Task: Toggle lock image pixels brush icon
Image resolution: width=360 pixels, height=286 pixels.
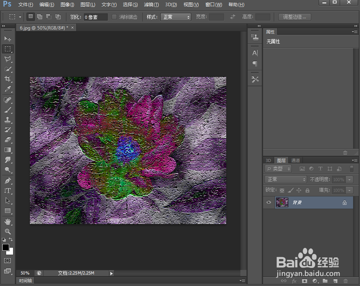Action: pos(291,190)
